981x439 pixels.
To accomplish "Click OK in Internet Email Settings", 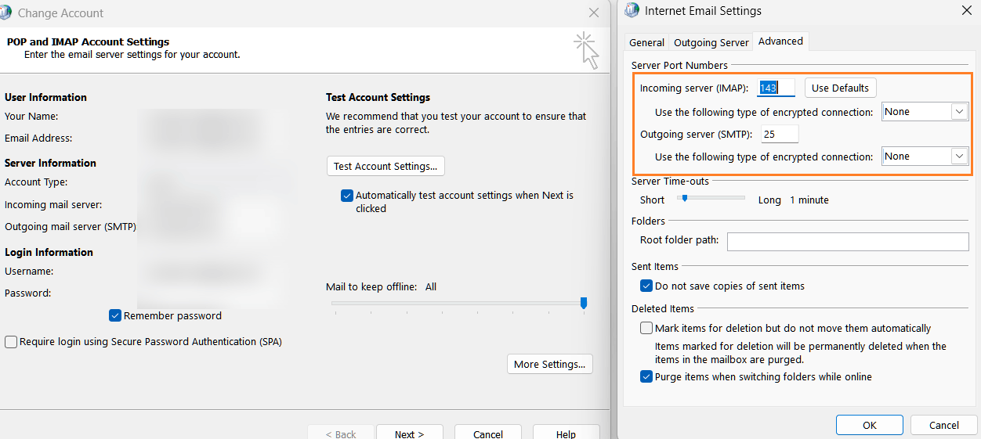I will [x=869, y=425].
